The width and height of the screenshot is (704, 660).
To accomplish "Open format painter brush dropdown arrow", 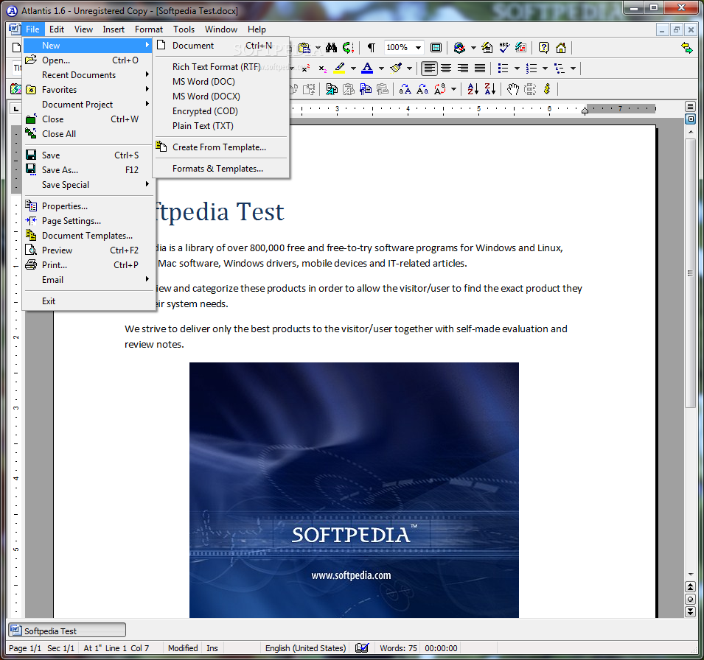I will click(x=409, y=69).
